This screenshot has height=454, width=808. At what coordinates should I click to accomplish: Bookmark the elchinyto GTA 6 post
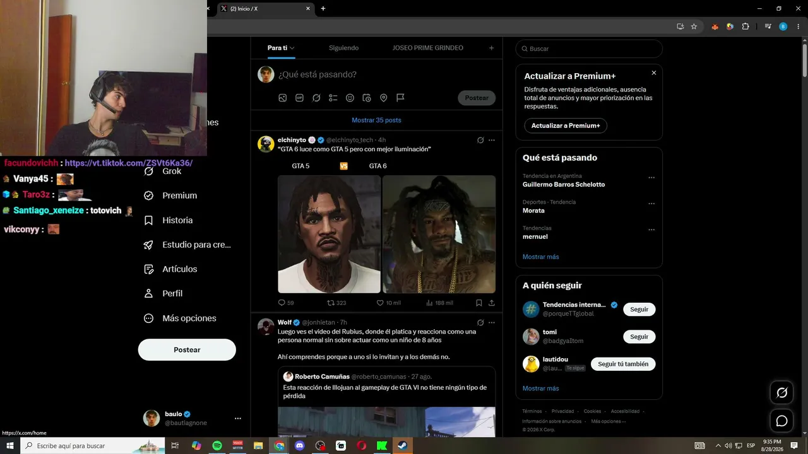pos(479,303)
